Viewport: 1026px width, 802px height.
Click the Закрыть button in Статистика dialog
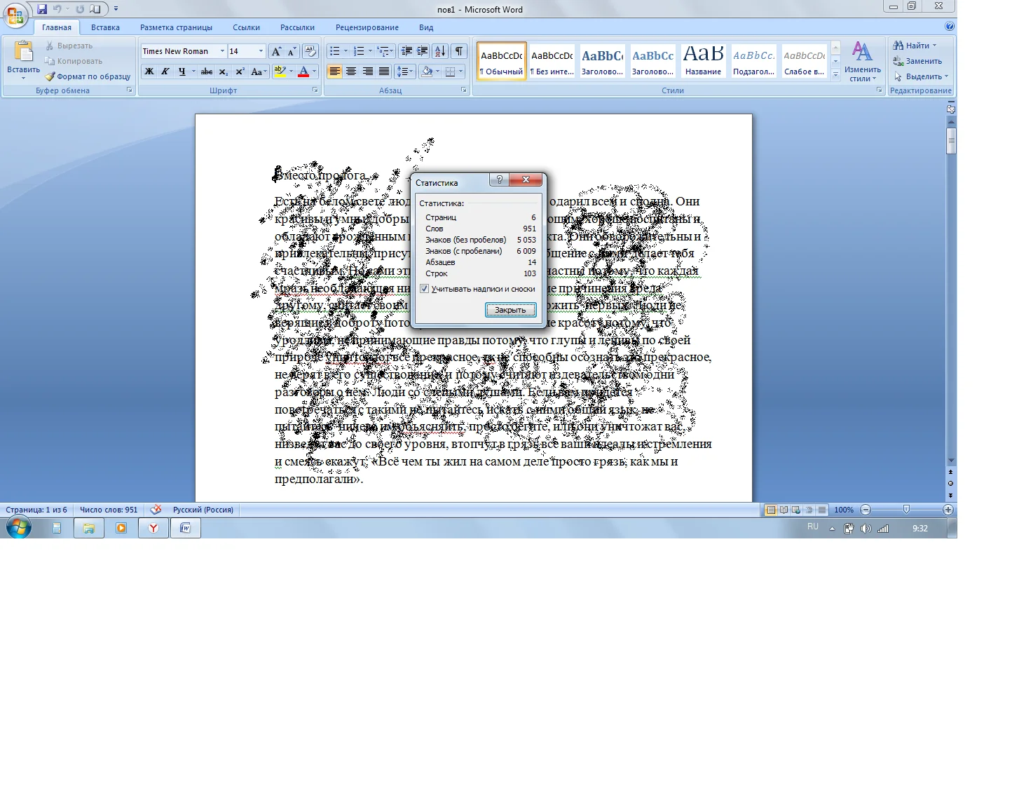coord(510,310)
